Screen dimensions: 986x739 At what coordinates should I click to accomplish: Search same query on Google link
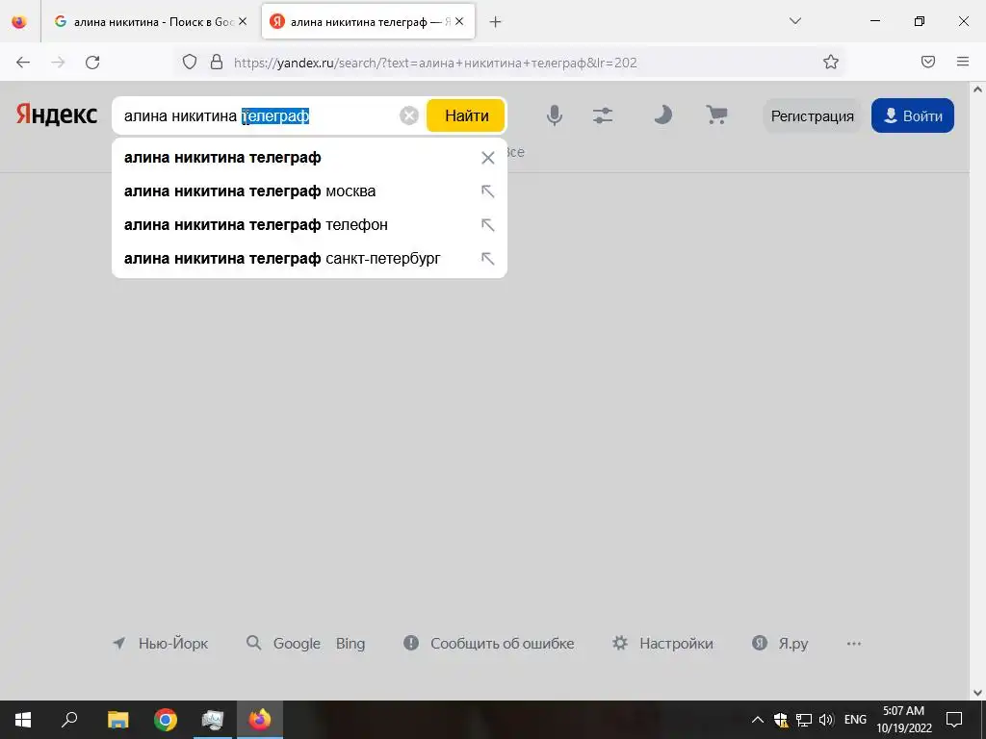click(297, 644)
